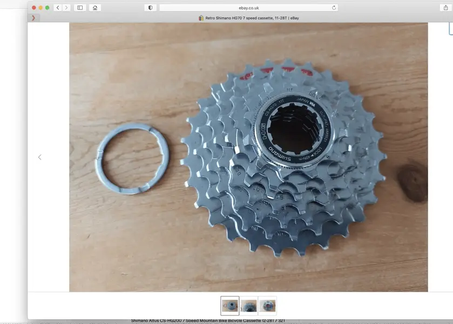Maximize the Safari window with green button
453x324 pixels.
tap(48, 8)
